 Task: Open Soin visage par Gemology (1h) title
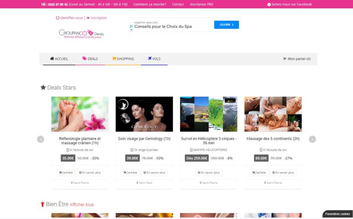144,139
